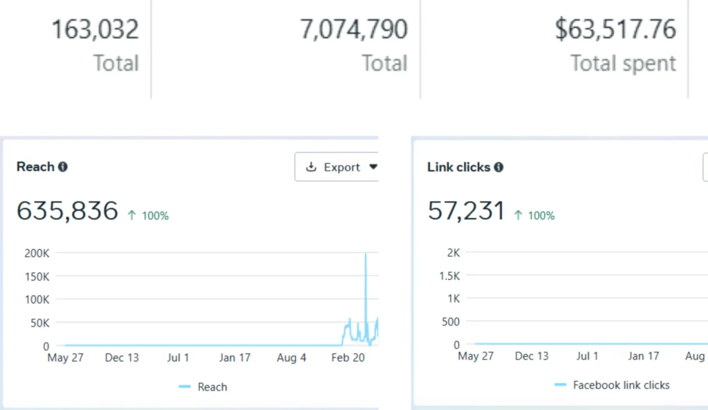The image size is (708, 410).
Task: Click the download icon in Export button
Action: click(x=311, y=167)
